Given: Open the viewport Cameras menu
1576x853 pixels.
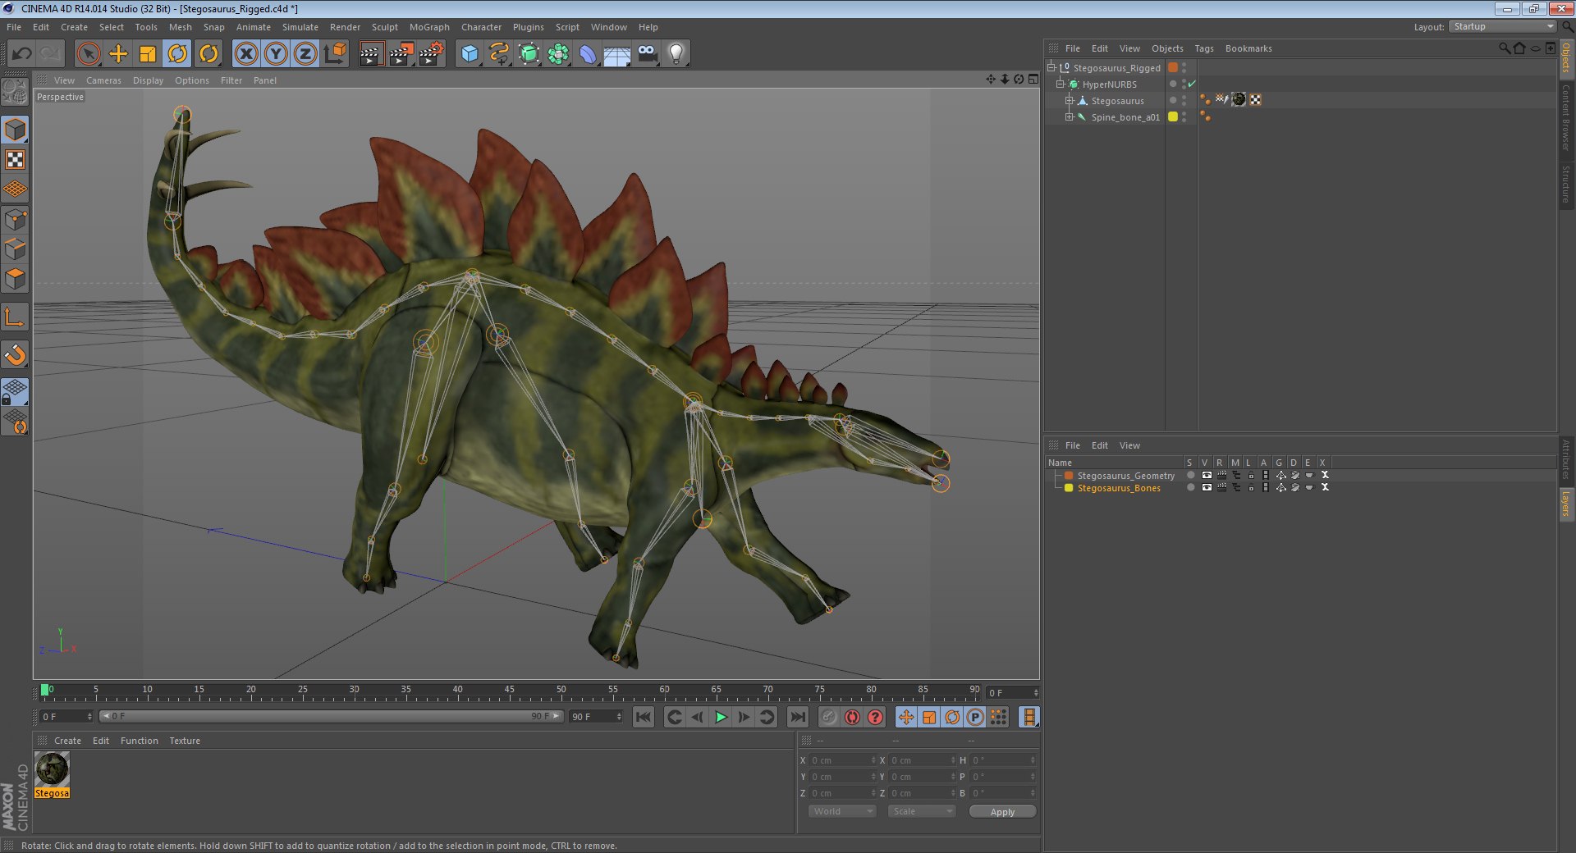Looking at the screenshot, I should [x=103, y=80].
